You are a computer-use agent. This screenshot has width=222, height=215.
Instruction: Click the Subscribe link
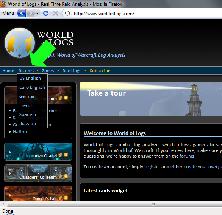click(x=100, y=71)
